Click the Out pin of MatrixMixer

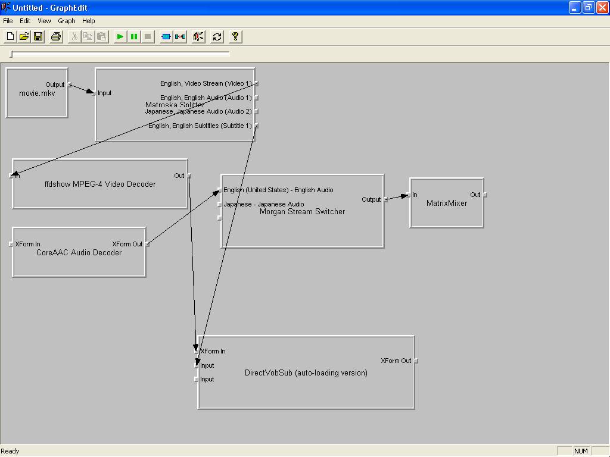click(485, 195)
